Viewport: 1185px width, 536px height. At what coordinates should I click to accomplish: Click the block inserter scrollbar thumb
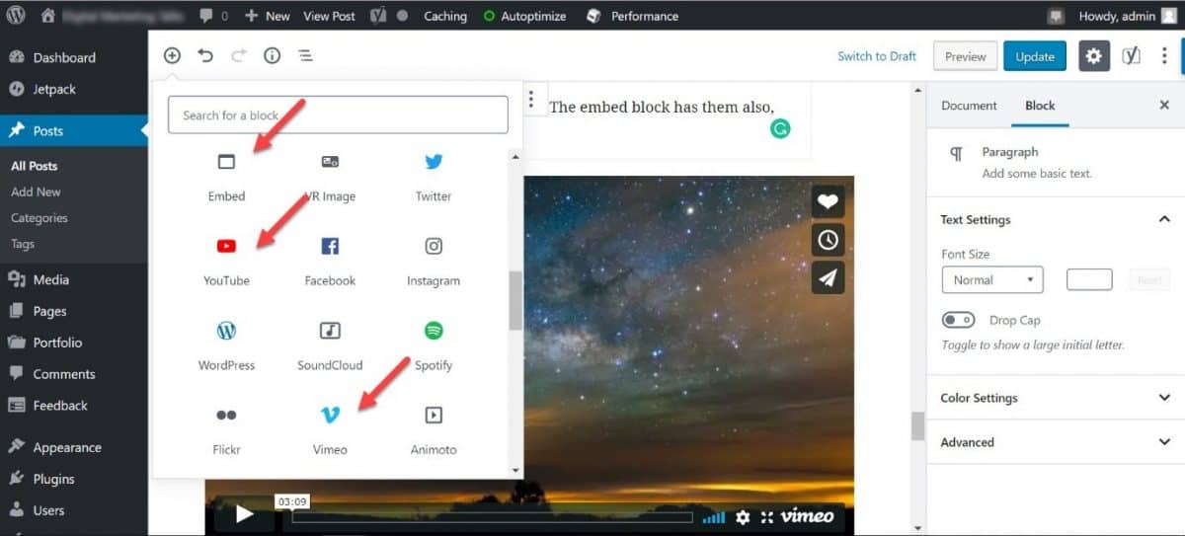click(515, 300)
